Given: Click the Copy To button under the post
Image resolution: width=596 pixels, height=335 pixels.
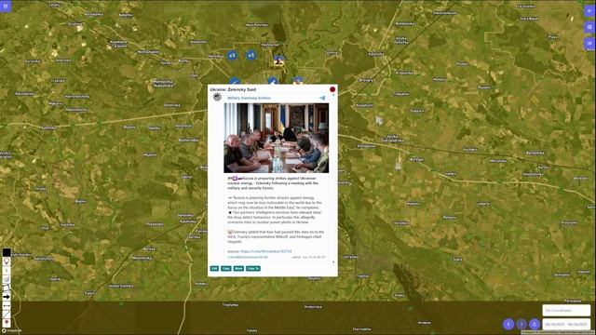Looking at the screenshot, I should [x=253, y=269].
